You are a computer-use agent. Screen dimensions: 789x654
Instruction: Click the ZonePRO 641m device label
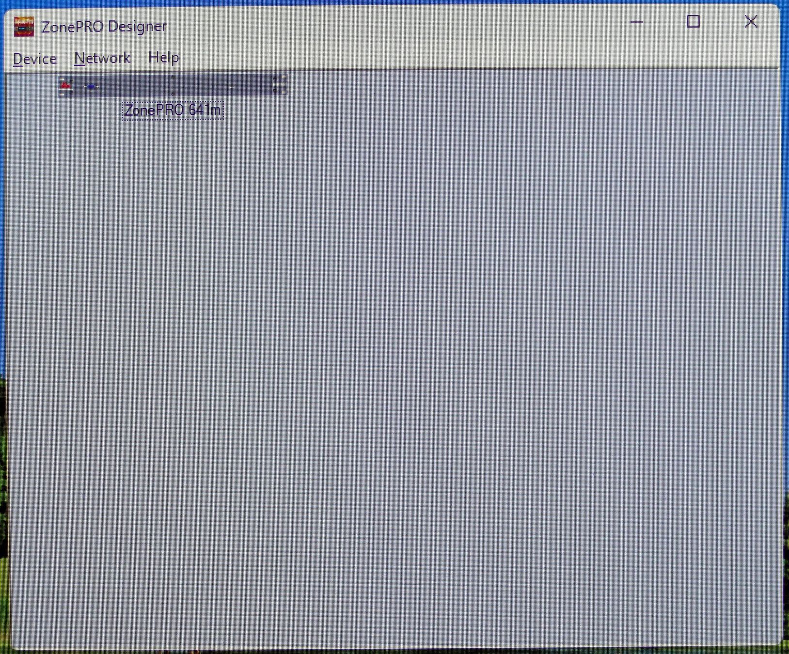pos(173,110)
